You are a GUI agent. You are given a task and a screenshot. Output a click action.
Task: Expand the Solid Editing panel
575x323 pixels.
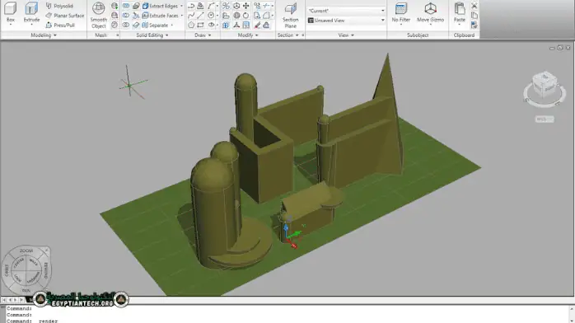point(152,35)
